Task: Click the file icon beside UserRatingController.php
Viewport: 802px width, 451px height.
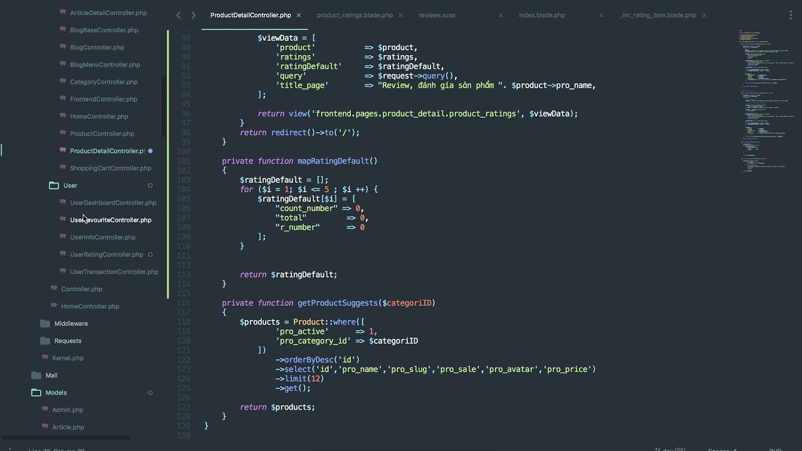Action: pos(63,254)
